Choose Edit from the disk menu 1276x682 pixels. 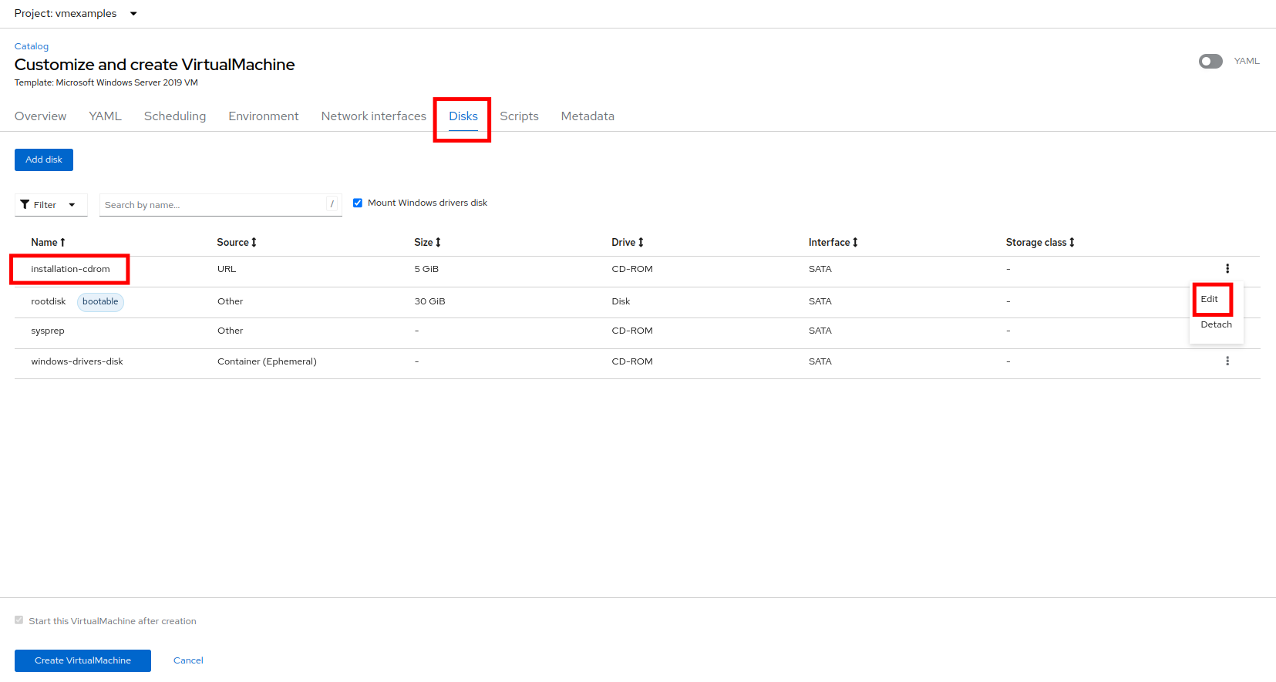coord(1210,299)
